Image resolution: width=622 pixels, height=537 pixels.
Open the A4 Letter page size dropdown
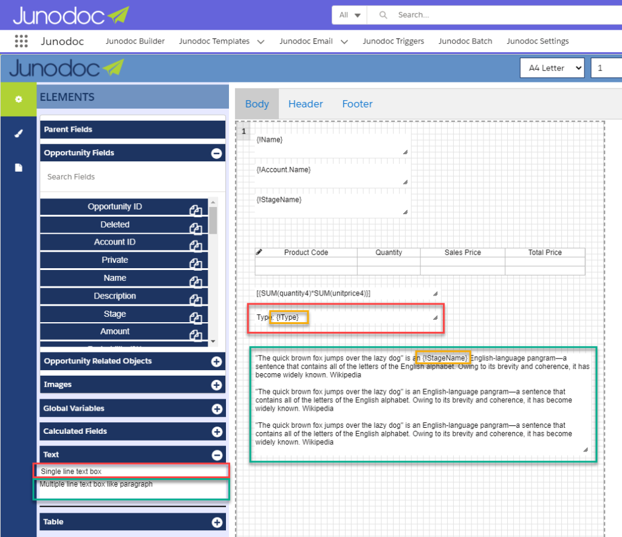(553, 68)
